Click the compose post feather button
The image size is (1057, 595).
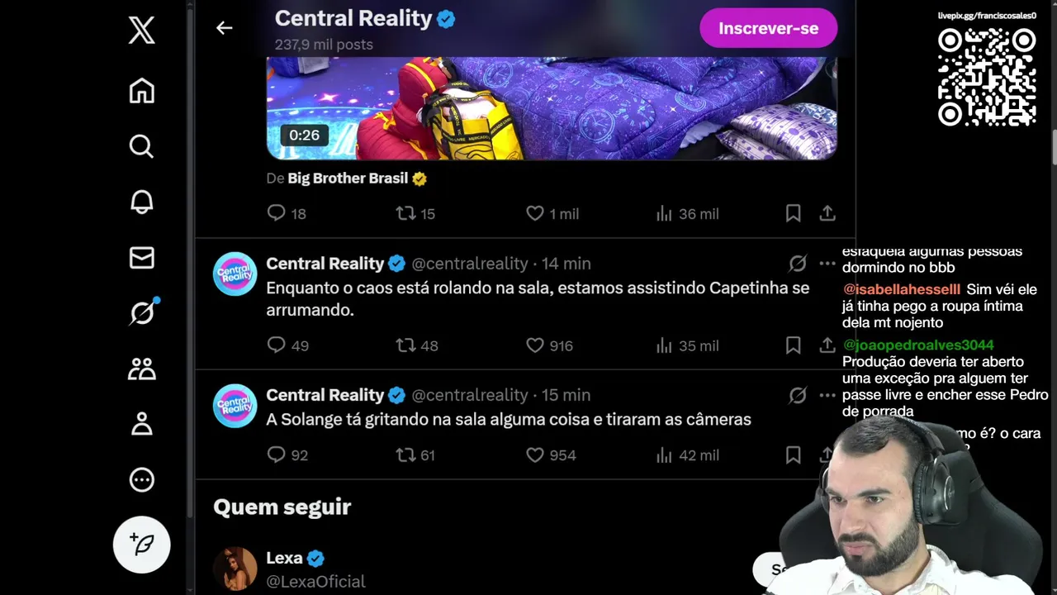142,545
